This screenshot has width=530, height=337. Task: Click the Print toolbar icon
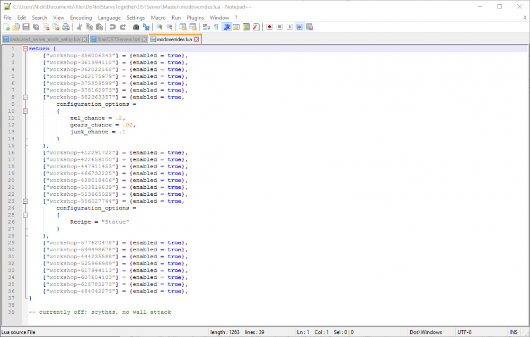tap(66, 27)
